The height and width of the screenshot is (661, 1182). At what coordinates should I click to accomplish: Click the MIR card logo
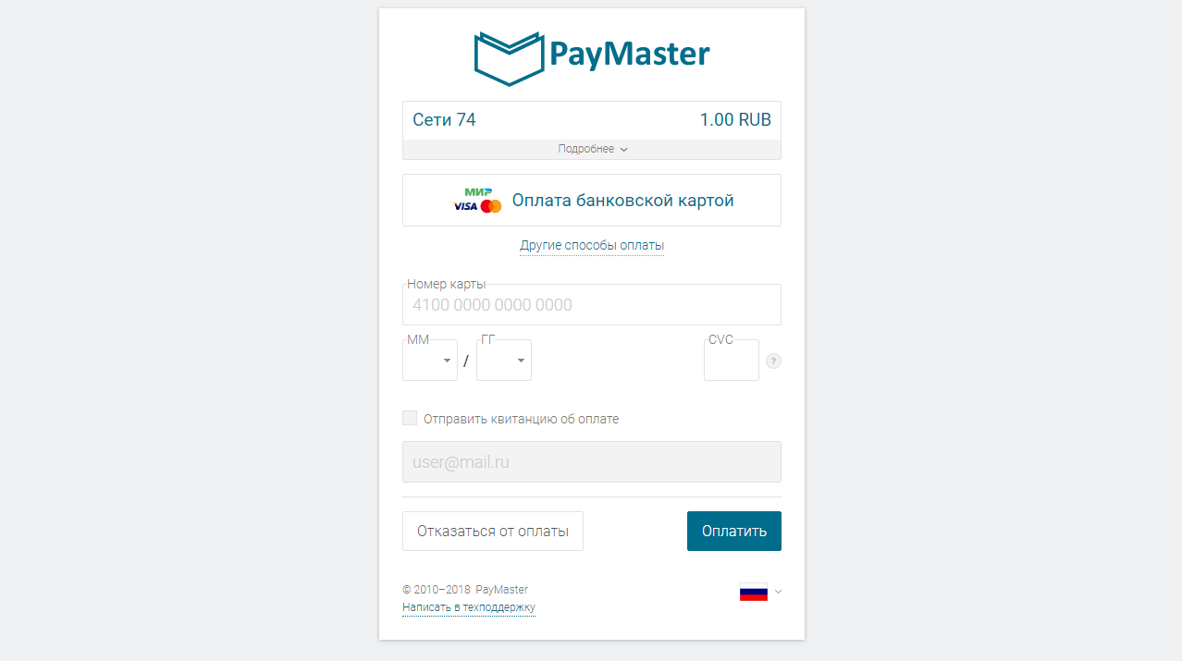(478, 191)
